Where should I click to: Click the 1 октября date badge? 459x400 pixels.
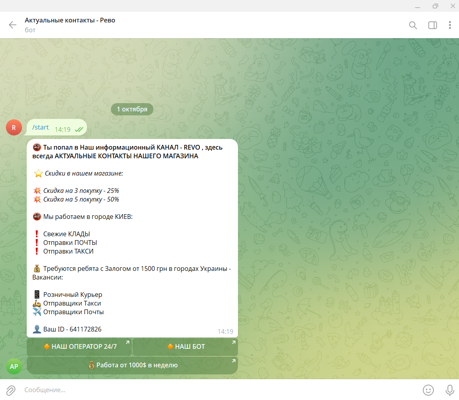(132, 109)
